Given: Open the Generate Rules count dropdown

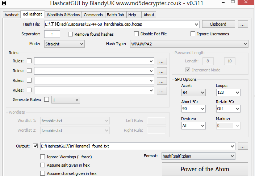Looking at the screenshot, I should [66, 100].
